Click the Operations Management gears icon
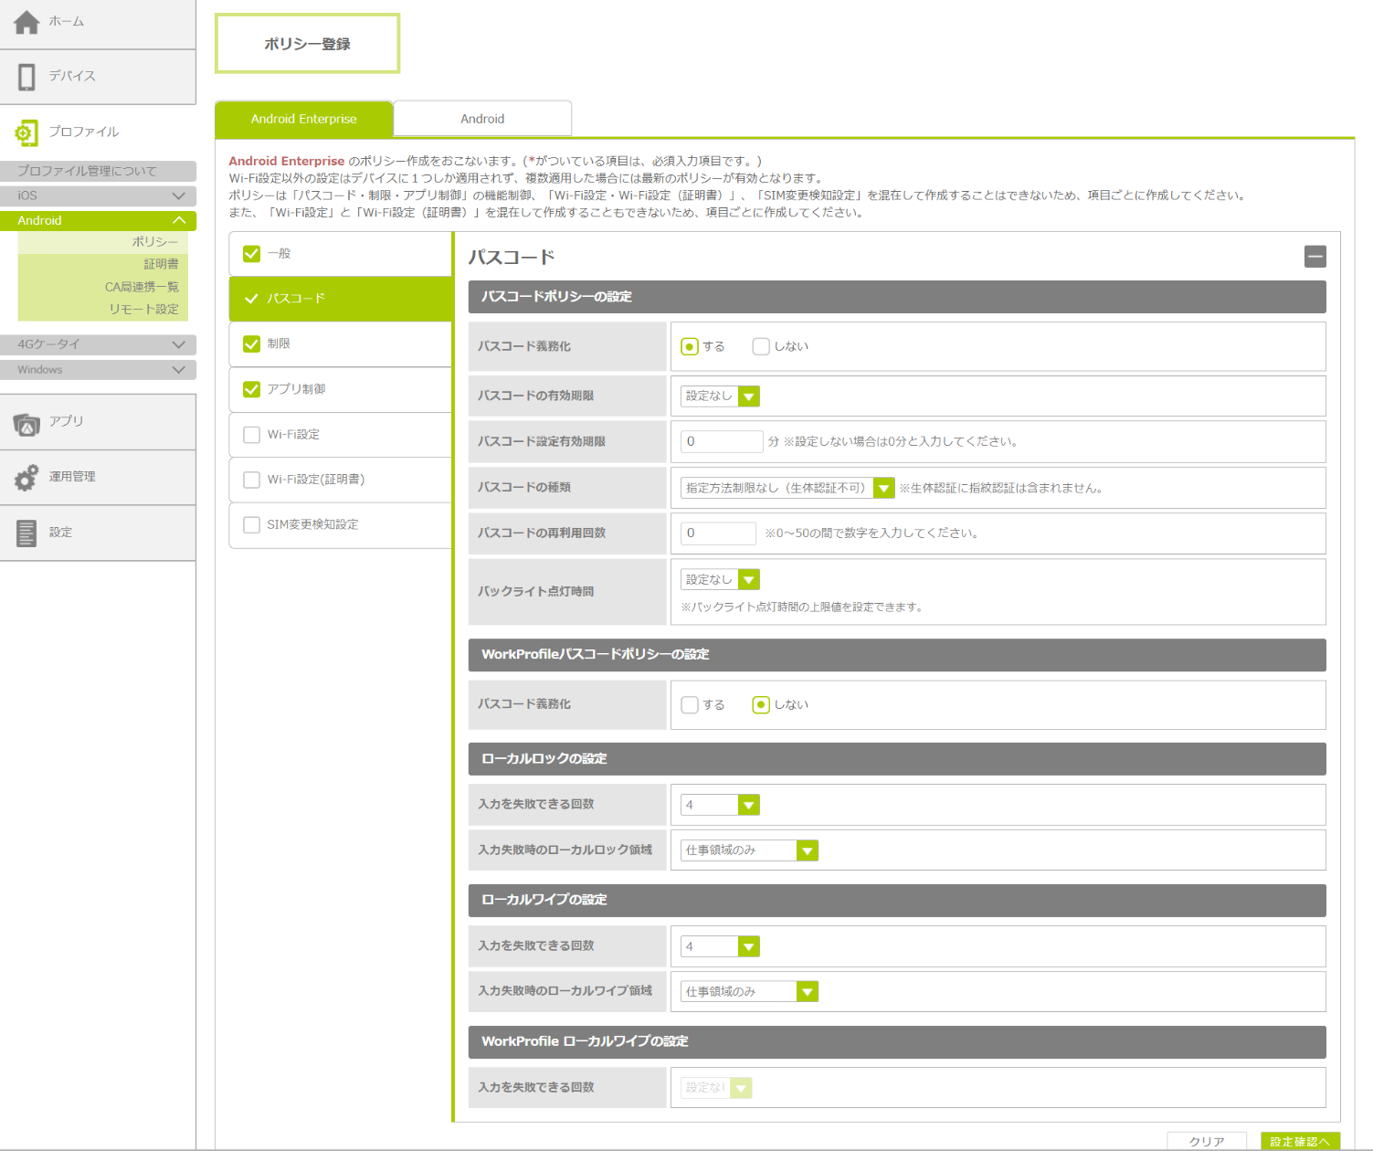This screenshot has height=1151, width=1373. (26, 478)
